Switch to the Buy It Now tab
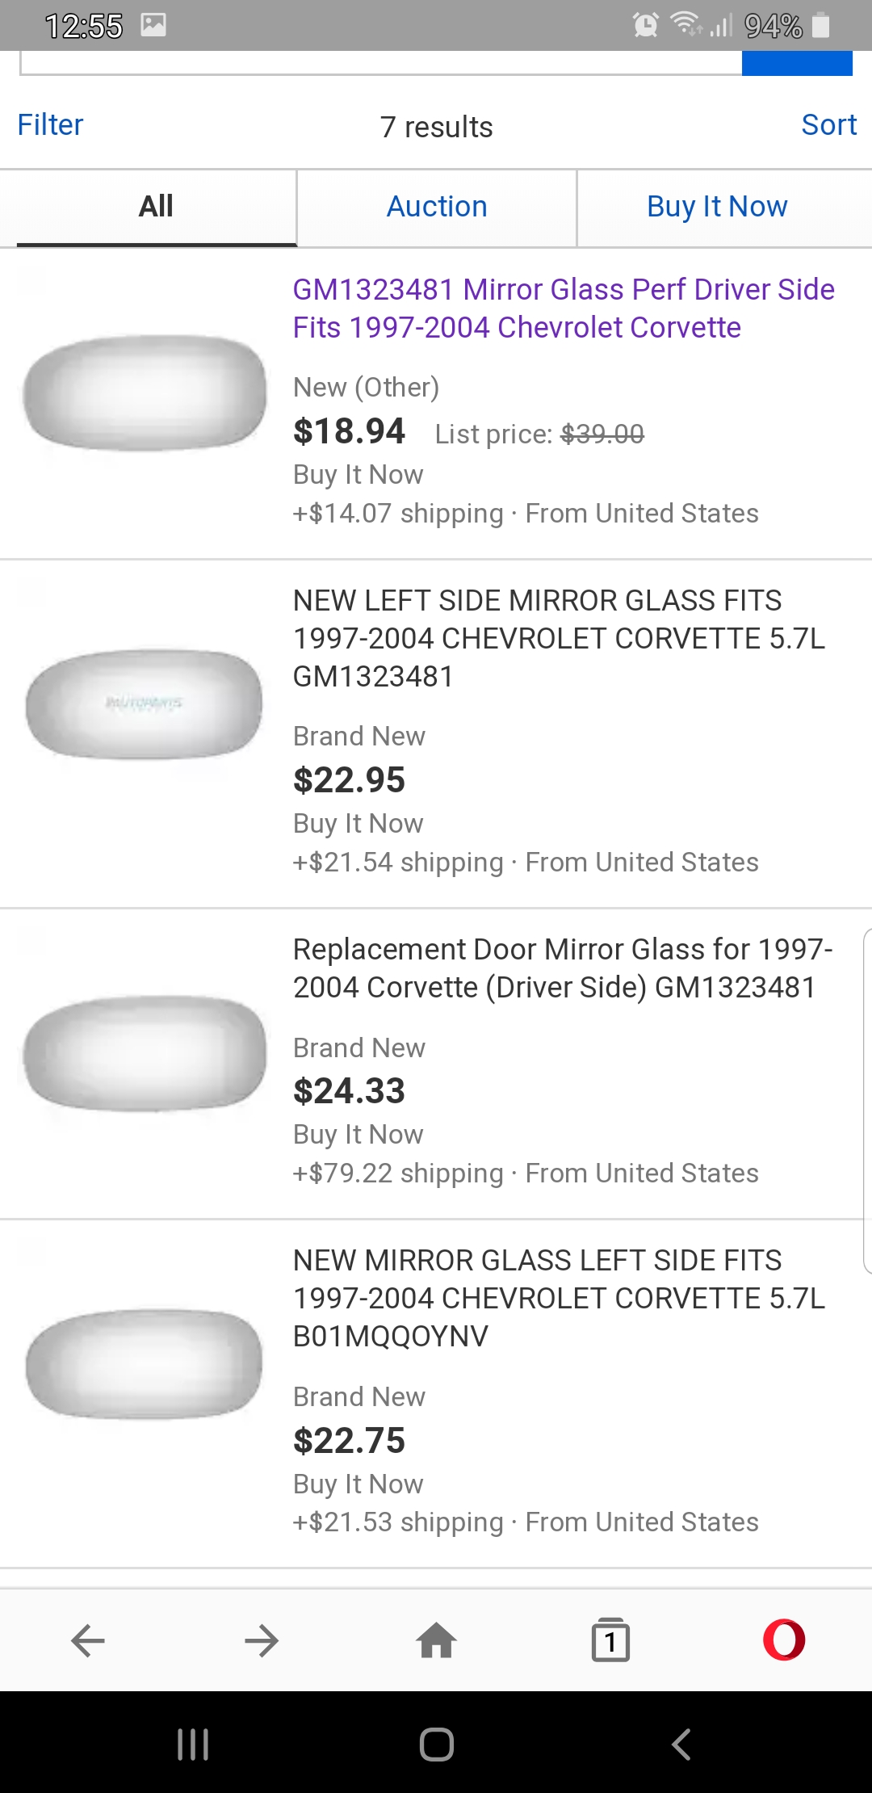The width and height of the screenshot is (872, 1793). pyautogui.click(x=717, y=207)
